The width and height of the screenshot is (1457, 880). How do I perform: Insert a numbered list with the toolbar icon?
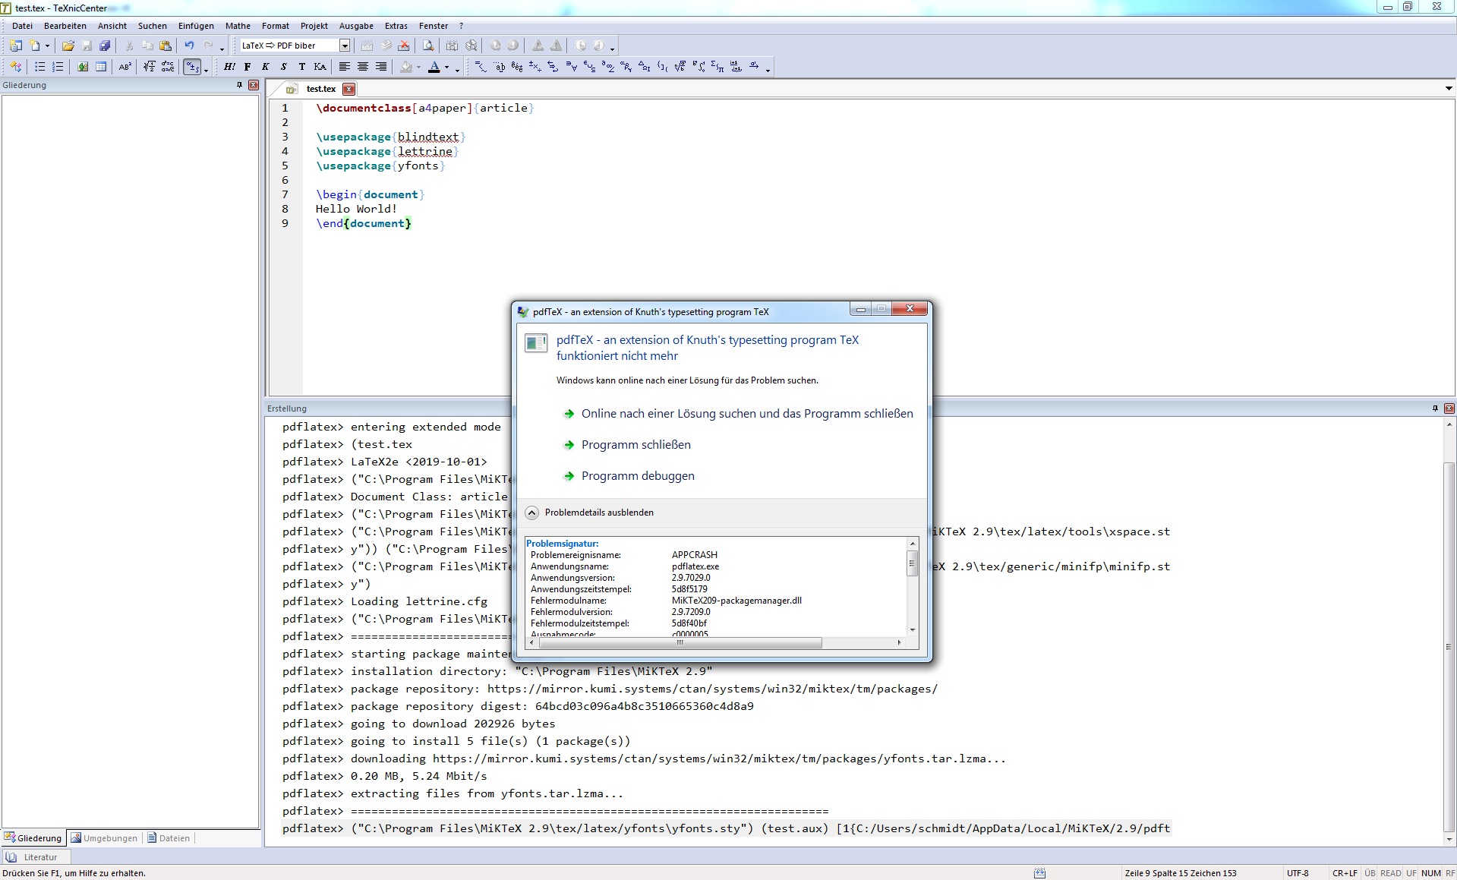[x=58, y=67]
